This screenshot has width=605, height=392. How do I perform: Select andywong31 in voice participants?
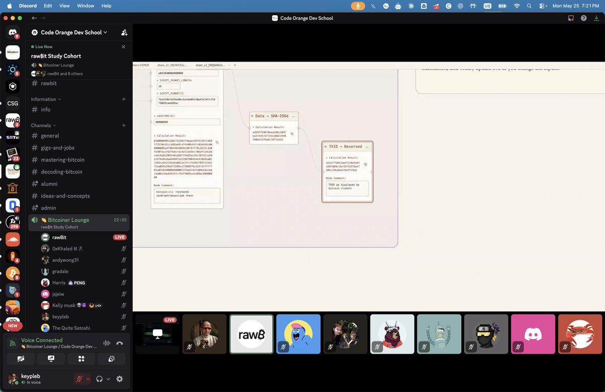(x=84, y=260)
